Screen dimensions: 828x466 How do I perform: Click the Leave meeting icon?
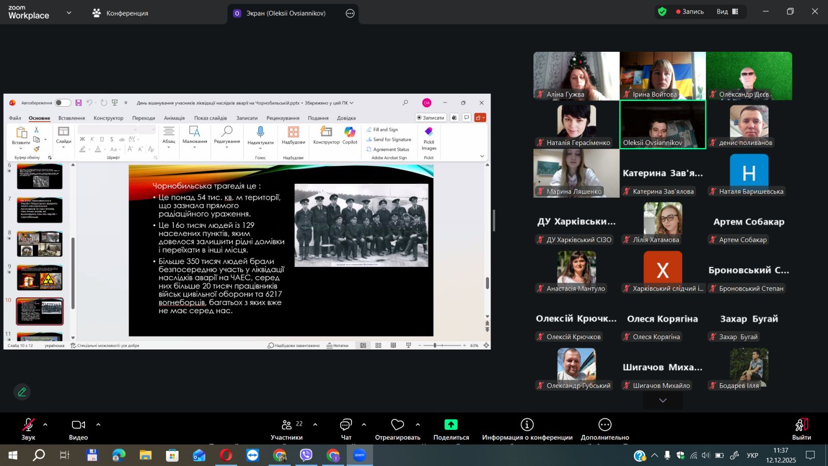[801, 425]
